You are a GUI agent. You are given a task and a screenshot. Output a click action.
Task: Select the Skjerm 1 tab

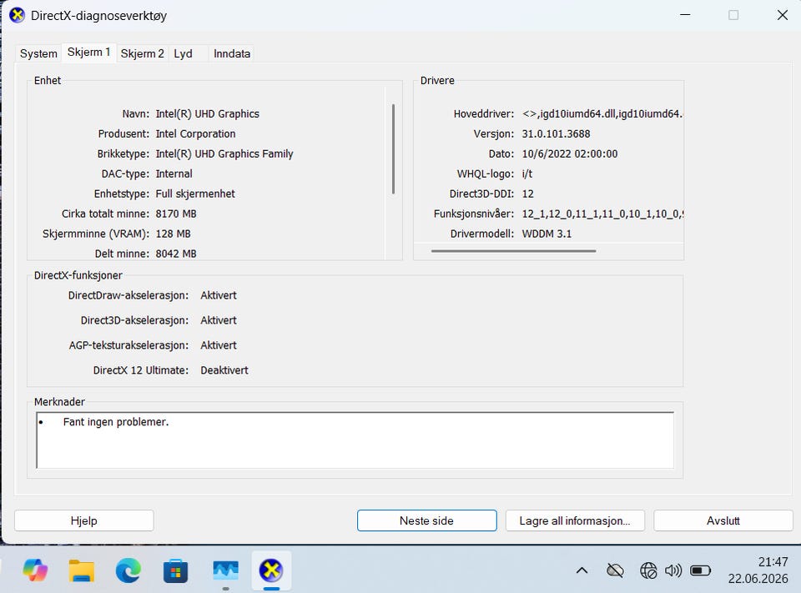(x=89, y=52)
